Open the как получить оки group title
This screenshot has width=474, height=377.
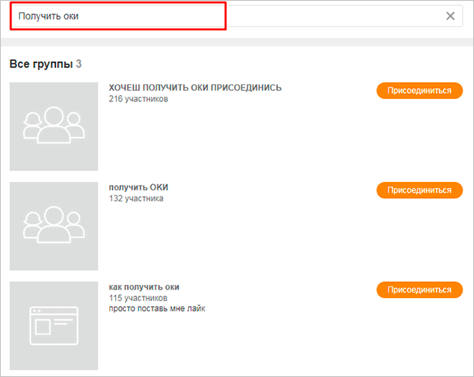tap(145, 287)
